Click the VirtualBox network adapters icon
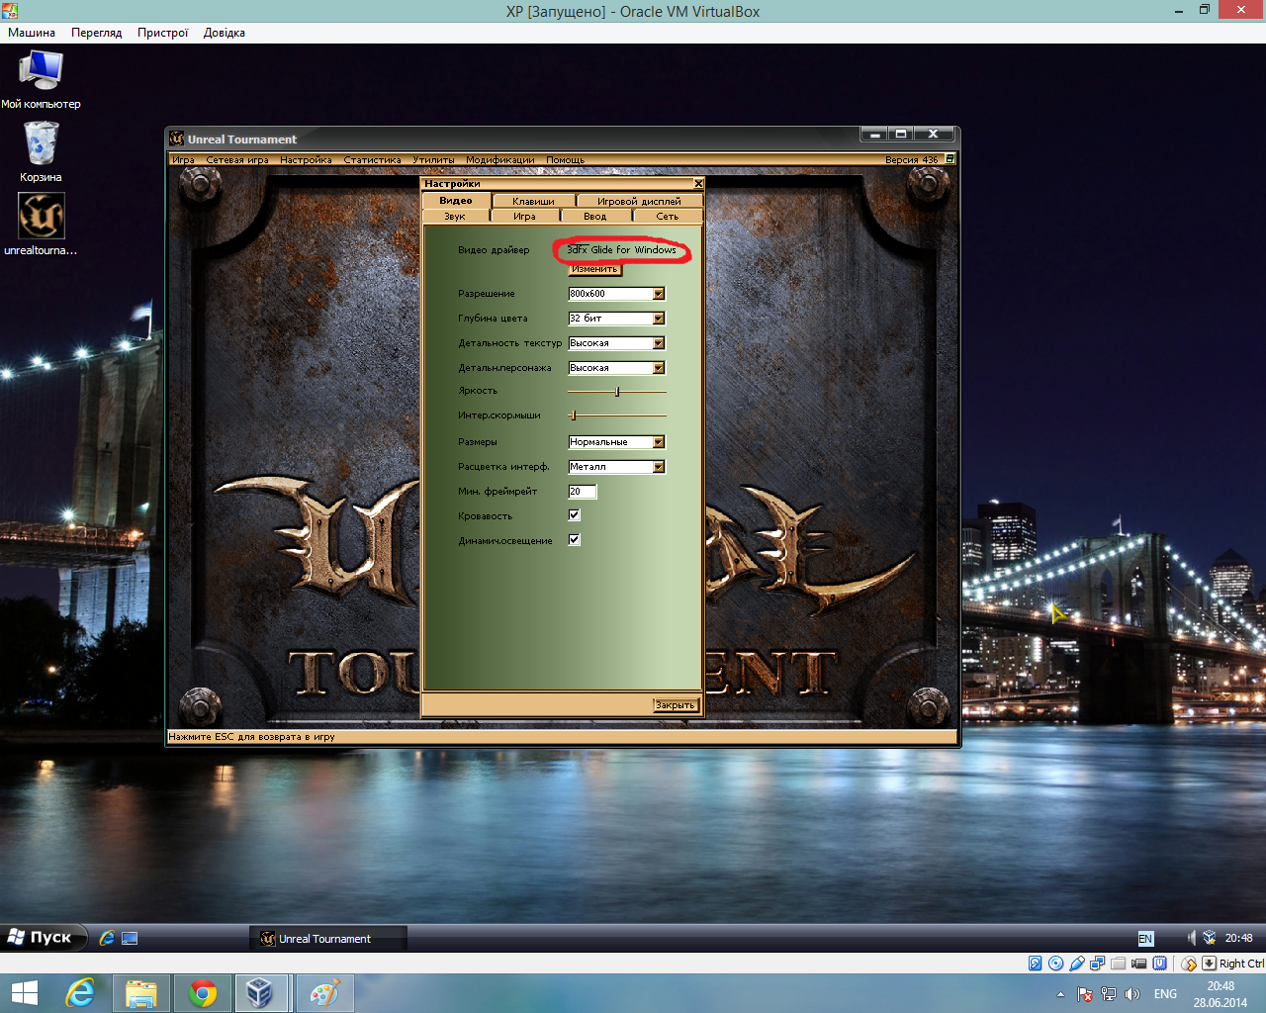The image size is (1266, 1013). [x=1098, y=964]
